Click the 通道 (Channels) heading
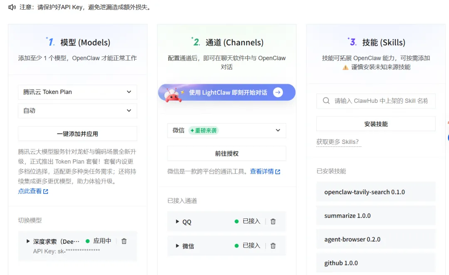Image resolution: width=449 pixels, height=275 pixels. (234, 42)
